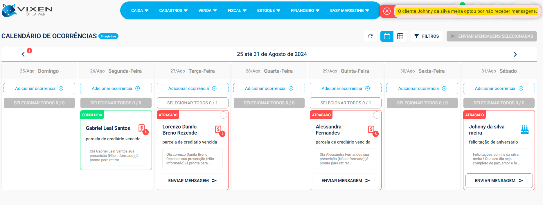Send message to Johnny da silva meira
This screenshot has height=205, width=543.
499,181
